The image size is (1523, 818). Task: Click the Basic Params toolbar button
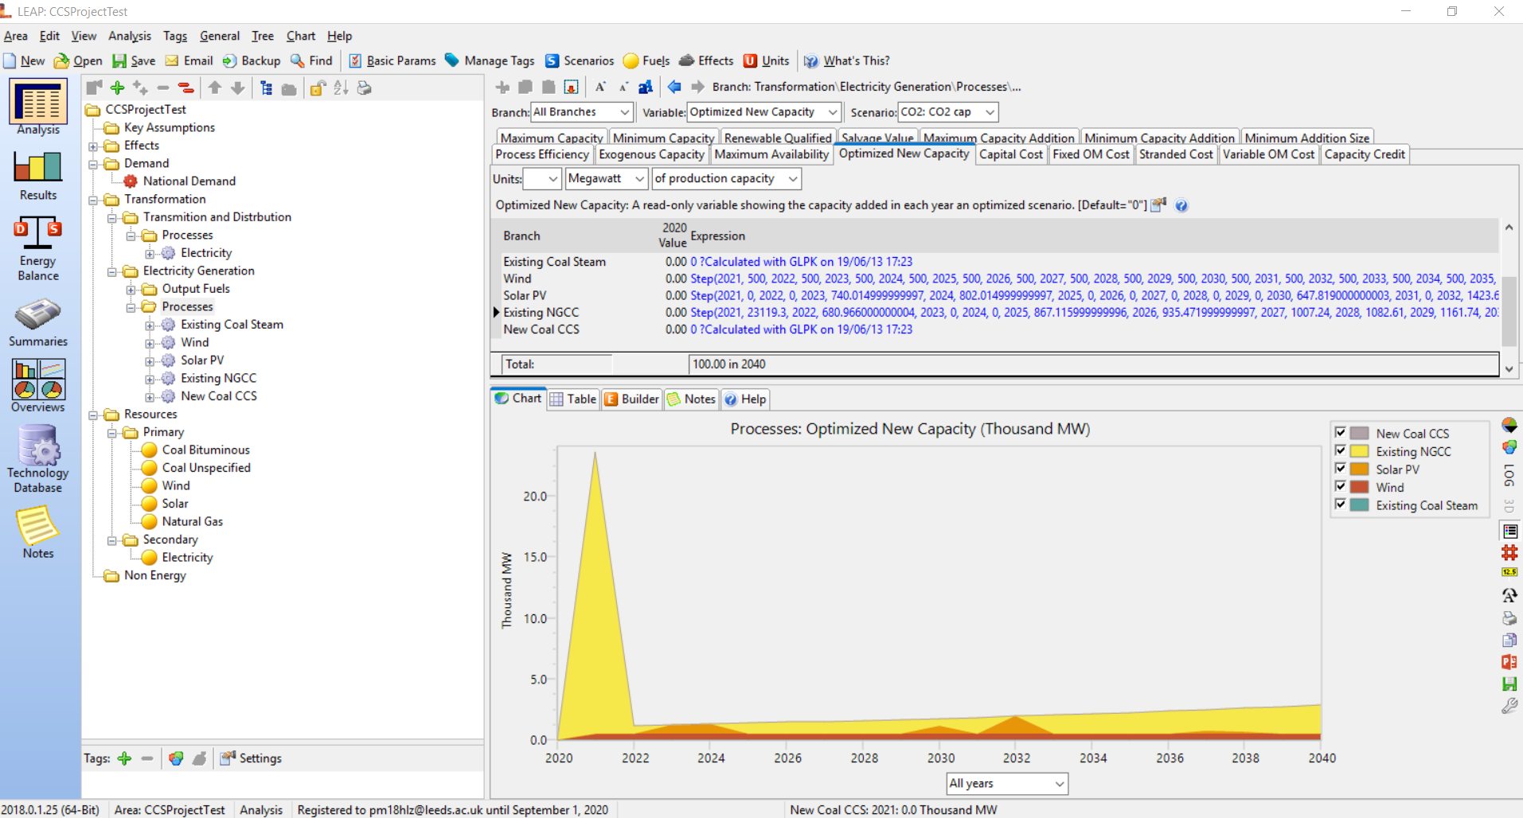392,60
